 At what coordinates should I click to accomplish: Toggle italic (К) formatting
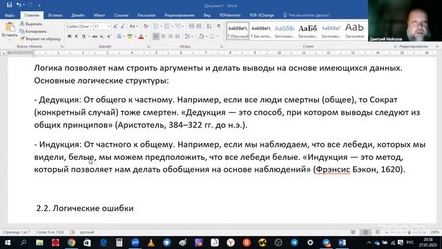[76, 37]
